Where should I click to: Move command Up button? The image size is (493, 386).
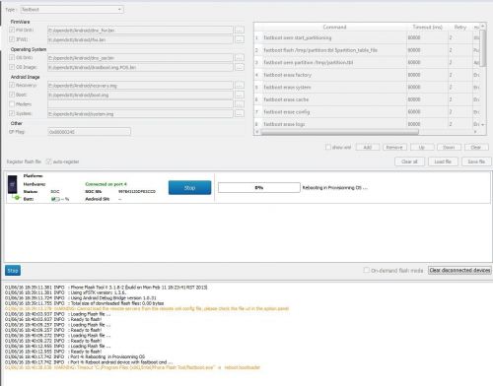(422, 148)
